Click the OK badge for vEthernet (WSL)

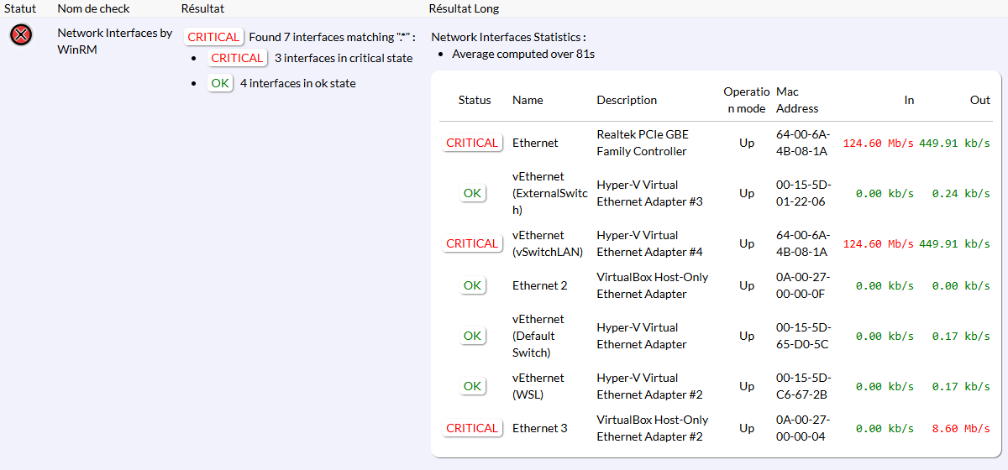point(472,386)
